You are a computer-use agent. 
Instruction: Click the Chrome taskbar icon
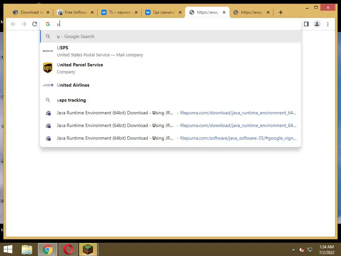pos(48,249)
